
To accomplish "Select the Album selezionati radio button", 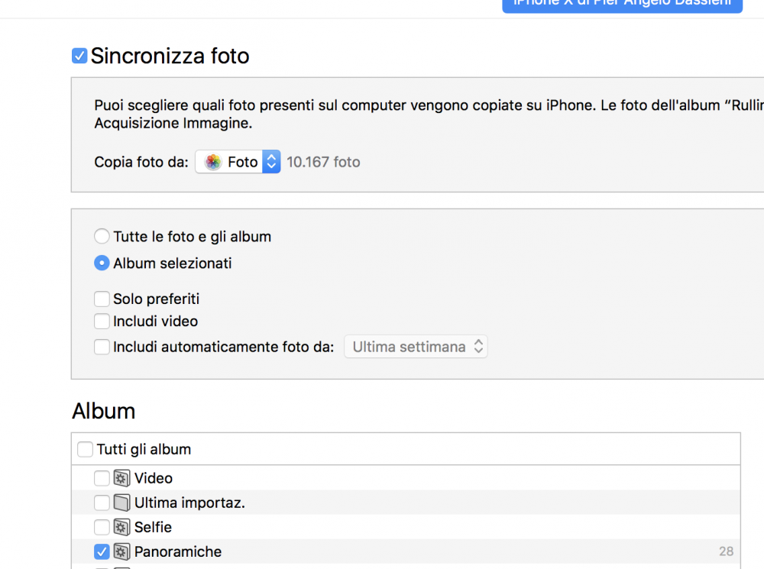I will point(102,263).
